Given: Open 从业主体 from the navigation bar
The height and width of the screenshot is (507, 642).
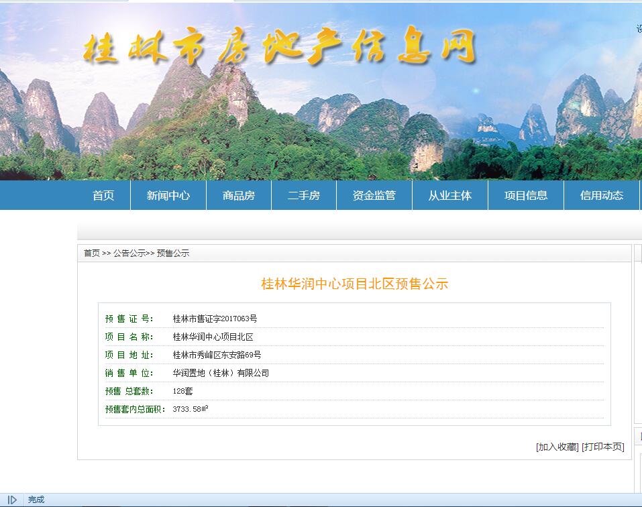Looking at the screenshot, I should 450,196.
